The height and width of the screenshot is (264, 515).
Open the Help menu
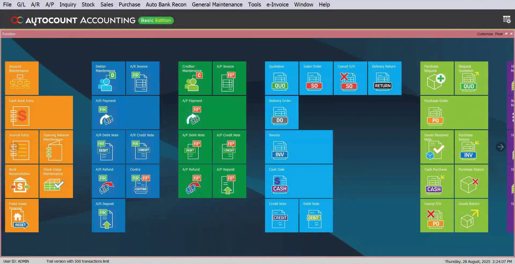coord(324,5)
